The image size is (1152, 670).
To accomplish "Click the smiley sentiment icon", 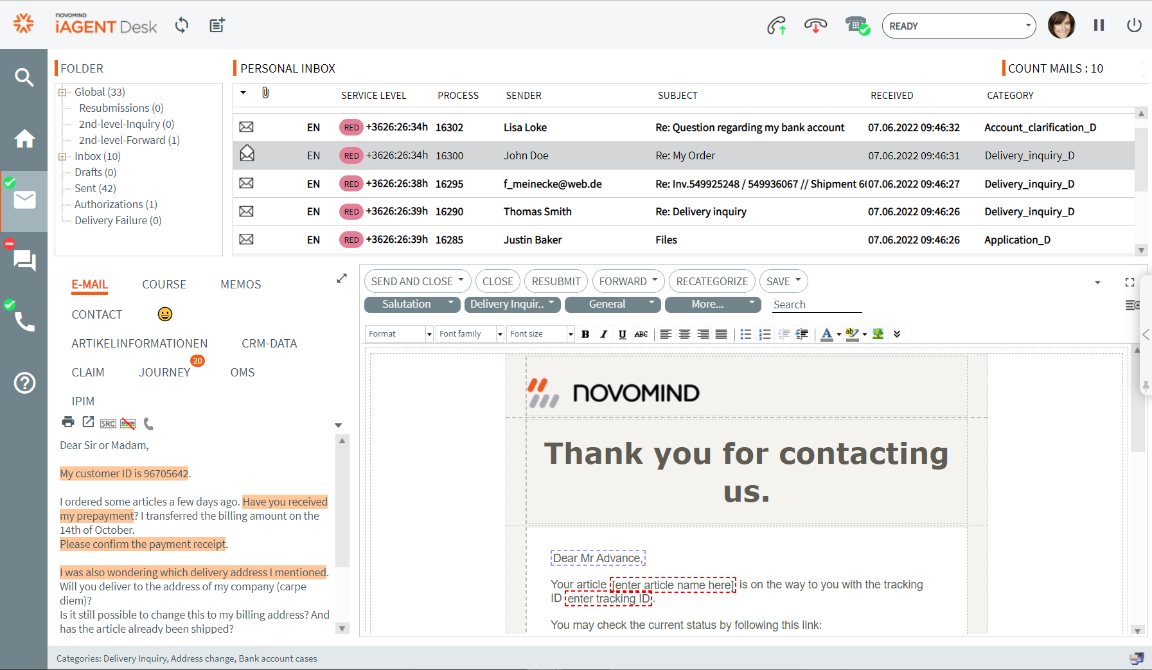I will tap(165, 314).
